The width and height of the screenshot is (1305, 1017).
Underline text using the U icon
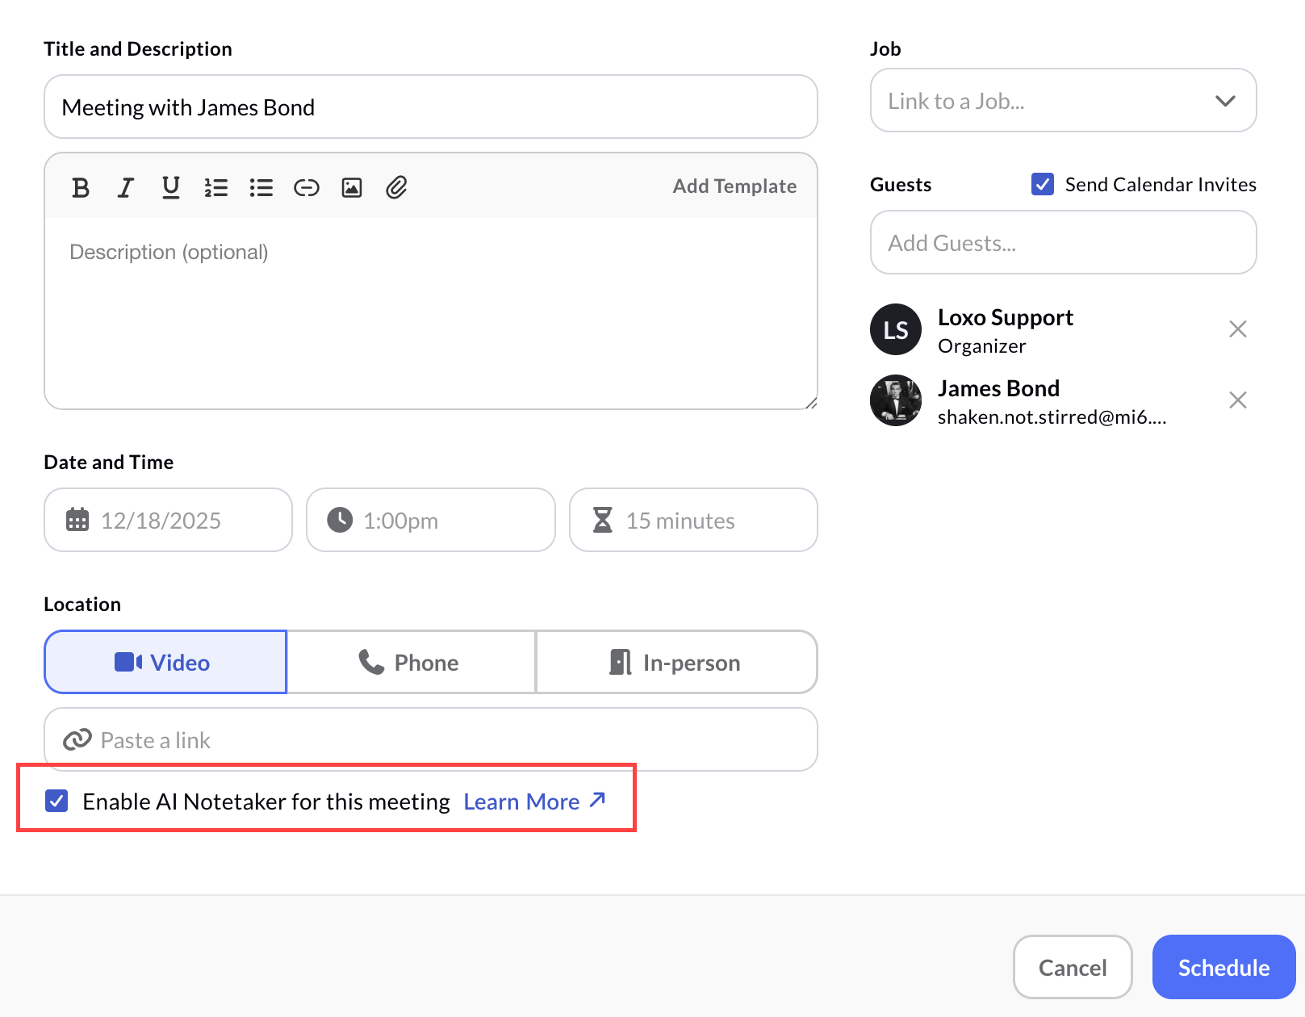point(170,187)
